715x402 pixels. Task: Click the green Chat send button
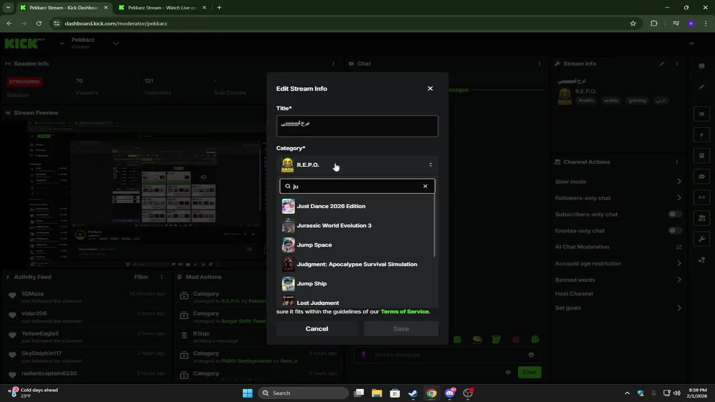pyautogui.click(x=530, y=372)
